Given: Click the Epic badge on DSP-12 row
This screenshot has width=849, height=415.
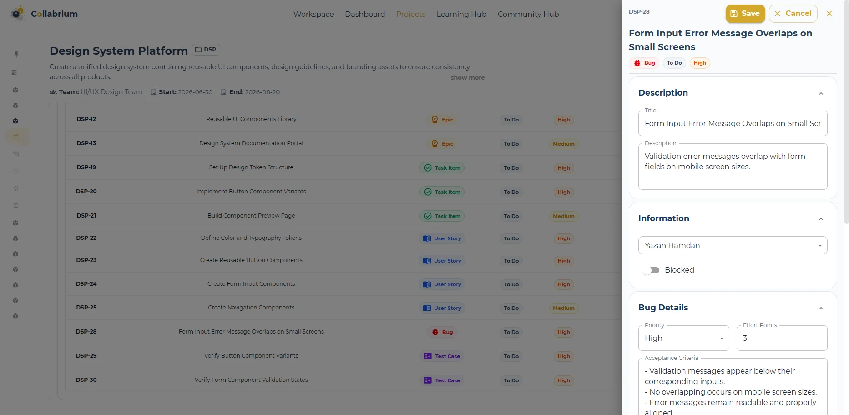Looking at the screenshot, I should [442, 120].
